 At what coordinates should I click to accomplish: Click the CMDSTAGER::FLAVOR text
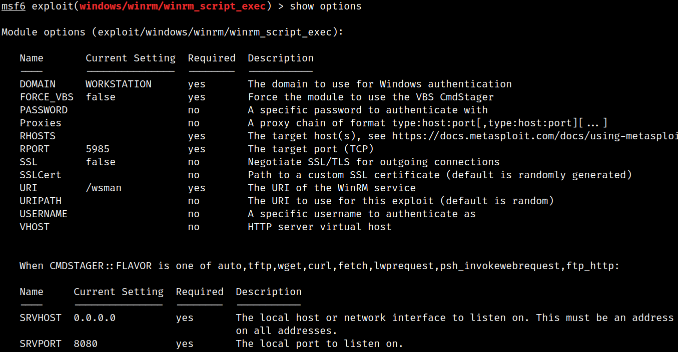pos(101,266)
